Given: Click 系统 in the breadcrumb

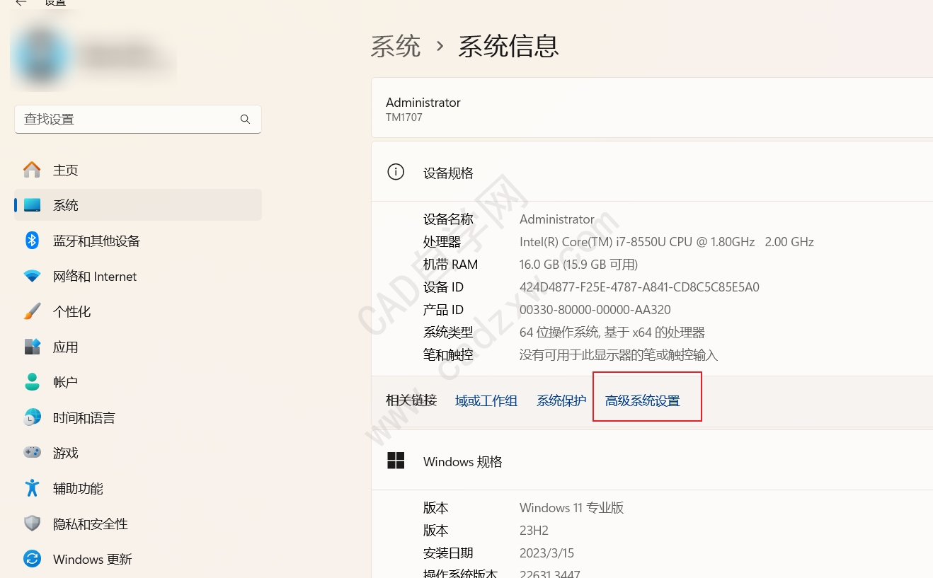Looking at the screenshot, I should click(396, 46).
